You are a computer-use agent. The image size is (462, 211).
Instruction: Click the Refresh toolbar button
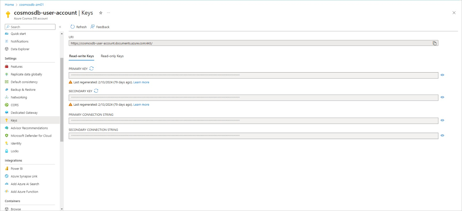click(79, 27)
